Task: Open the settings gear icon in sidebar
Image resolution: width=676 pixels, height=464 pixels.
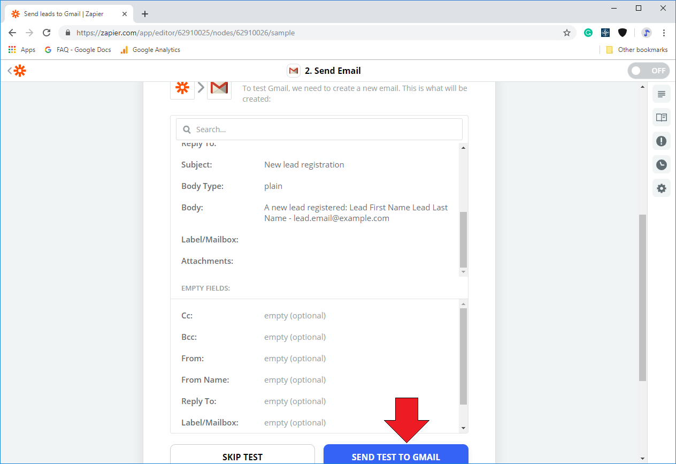Action: pos(661,188)
